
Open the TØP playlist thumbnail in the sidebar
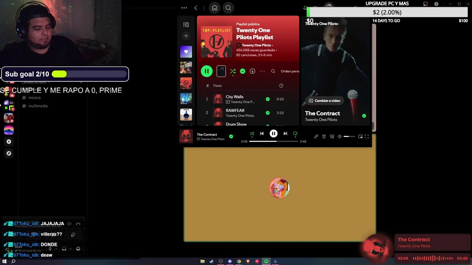tap(186, 83)
